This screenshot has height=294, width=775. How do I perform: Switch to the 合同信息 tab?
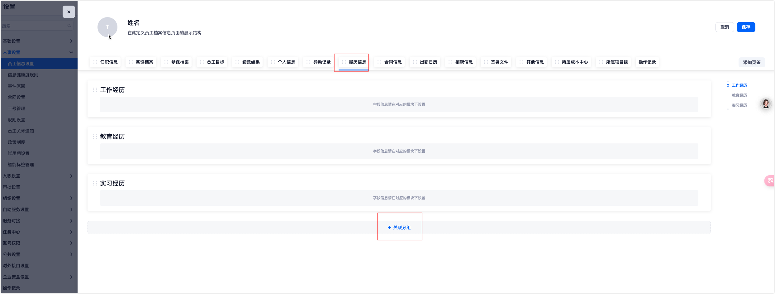click(392, 62)
